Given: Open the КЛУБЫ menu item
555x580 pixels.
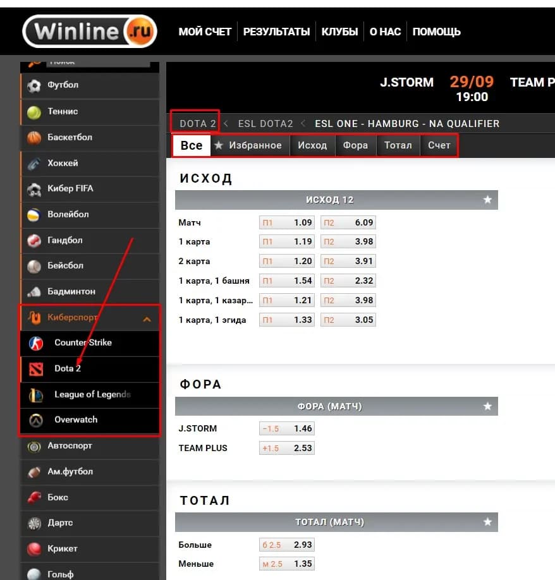Looking at the screenshot, I should 339,32.
